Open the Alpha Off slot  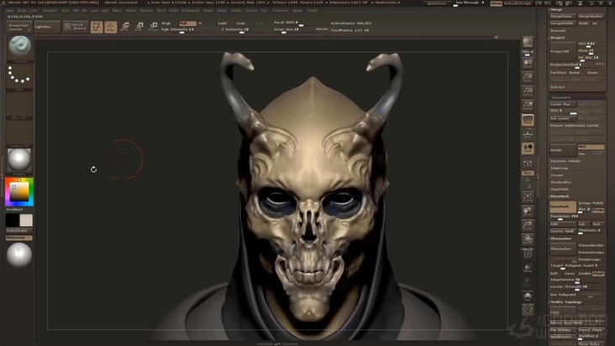click(x=19, y=105)
